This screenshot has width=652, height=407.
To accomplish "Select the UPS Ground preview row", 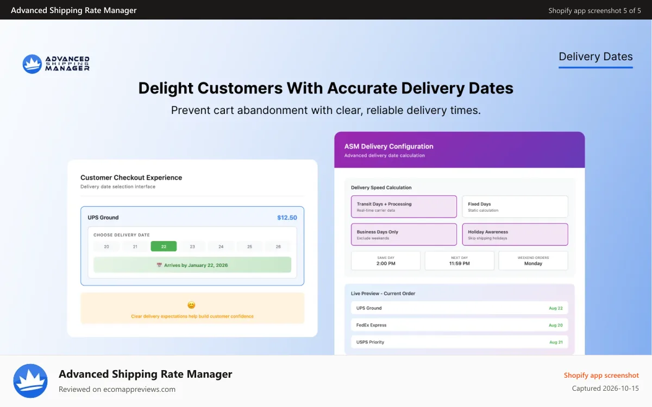I will pos(460,308).
